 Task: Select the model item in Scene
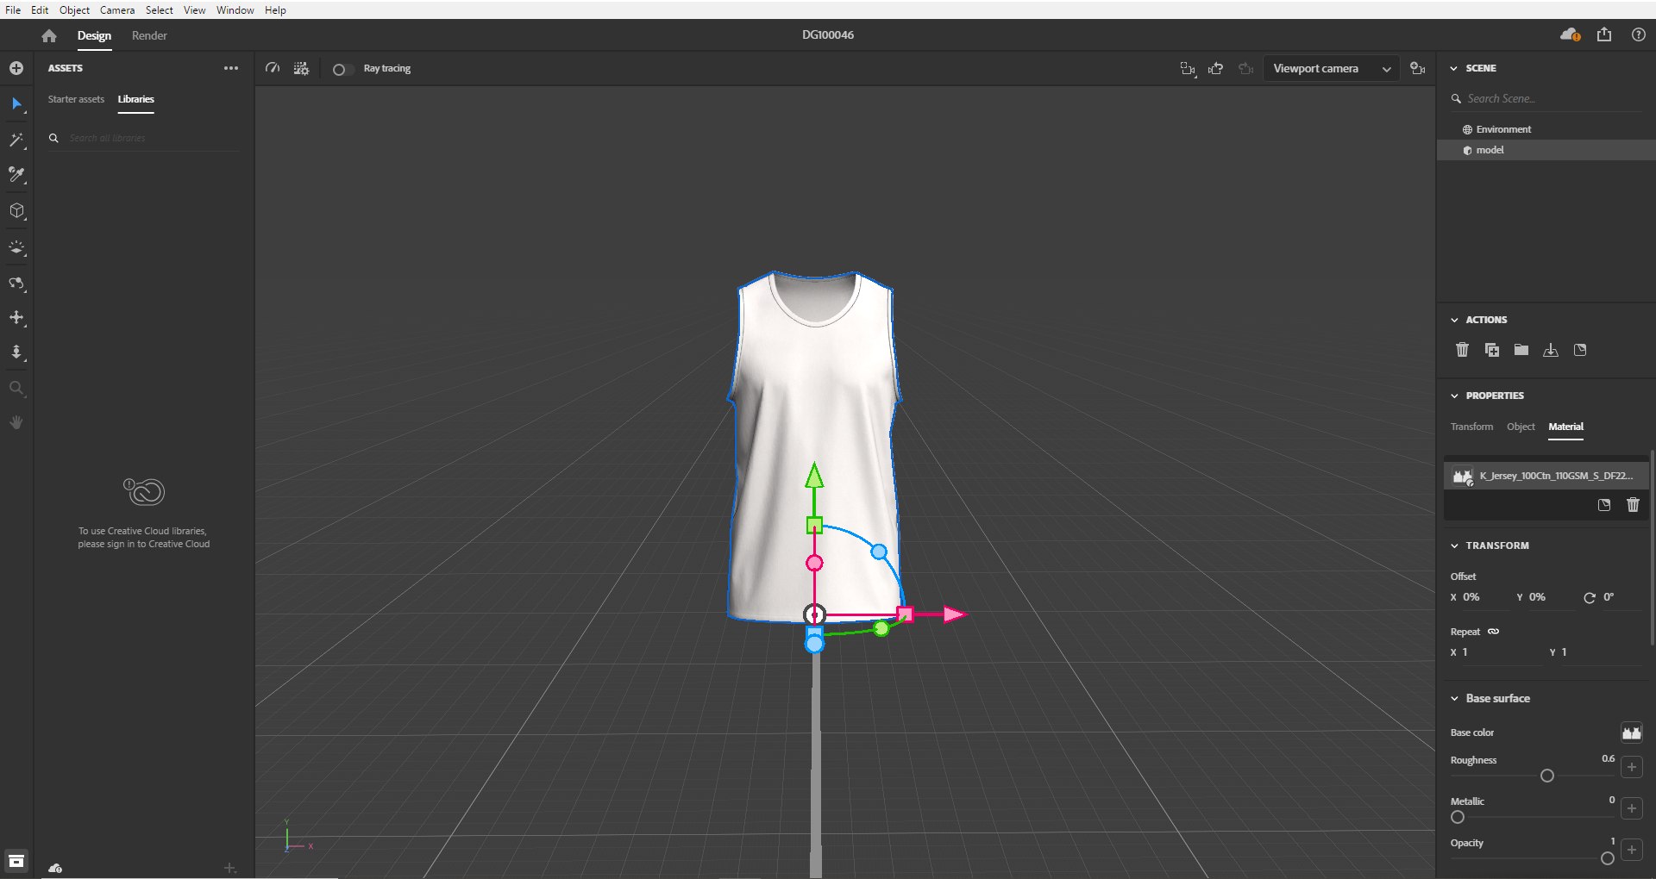click(x=1546, y=150)
